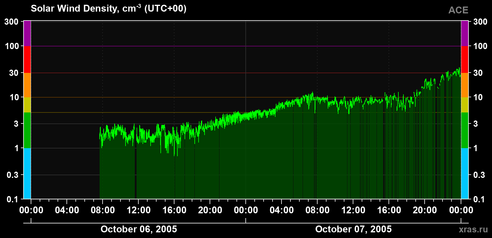The width and height of the screenshot is (492, 238).
Task: Click the yellow color band on left scale
Action: pos(27,105)
